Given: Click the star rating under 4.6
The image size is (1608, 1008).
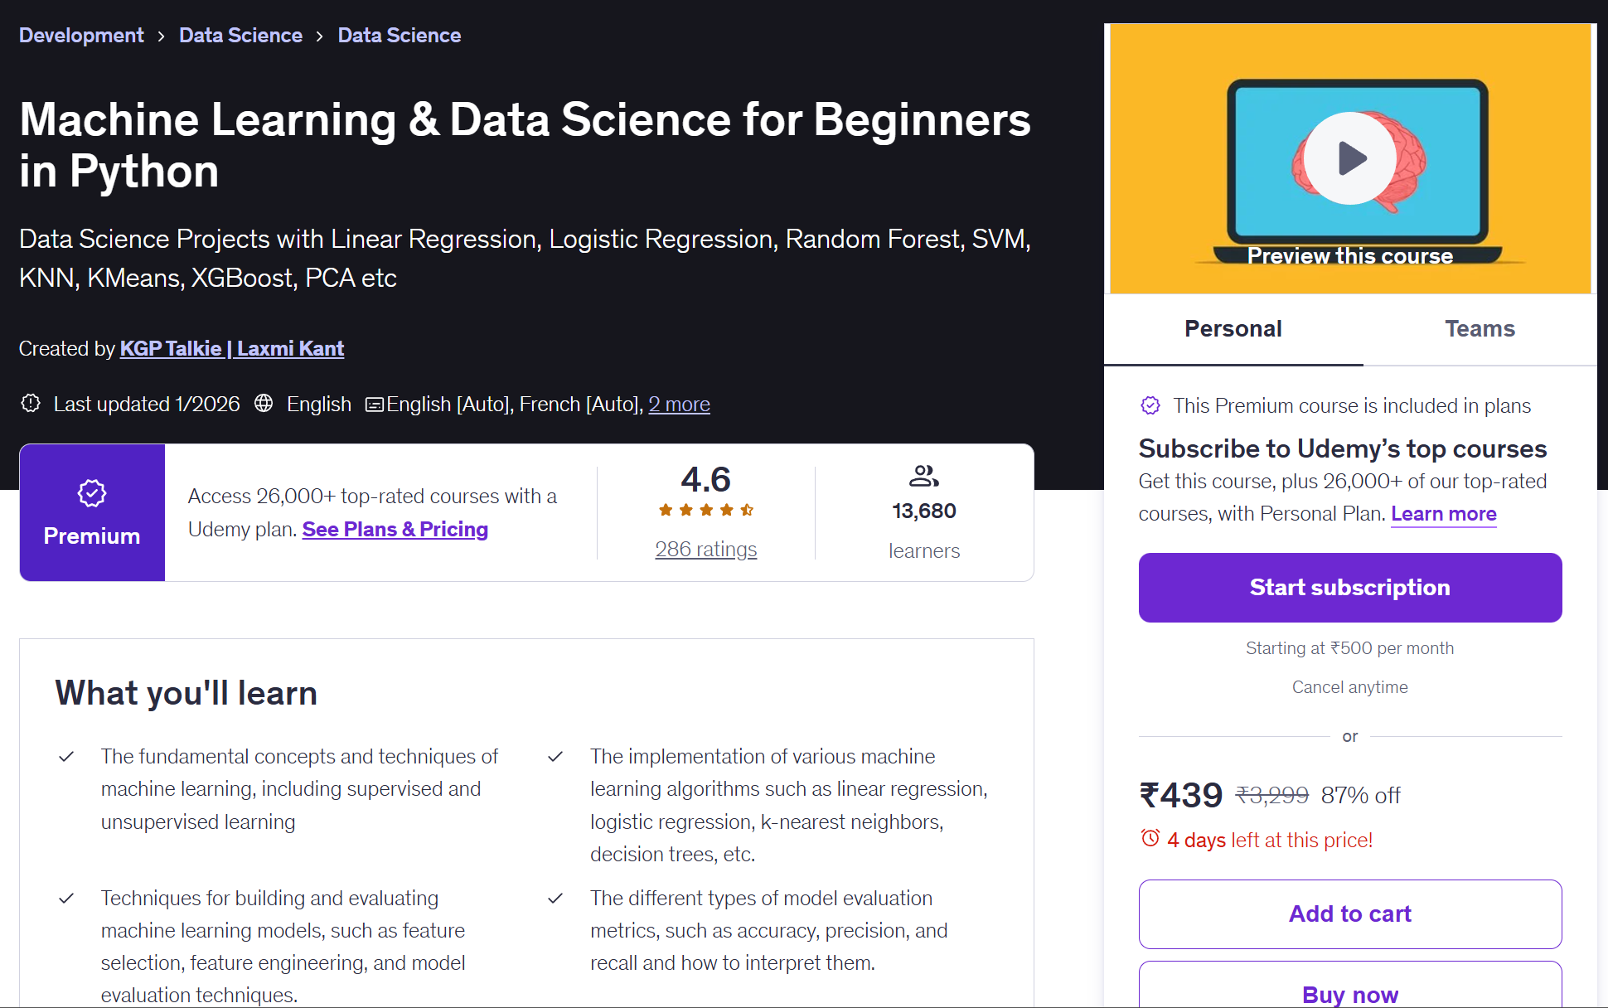Looking at the screenshot, I should click(x=706, y=511).
